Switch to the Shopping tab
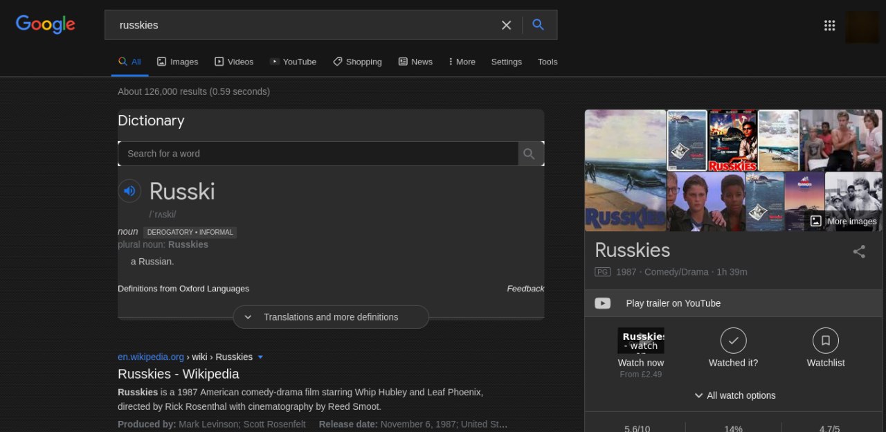The width and height of the screenshot is (886, 432). (357, 62)
